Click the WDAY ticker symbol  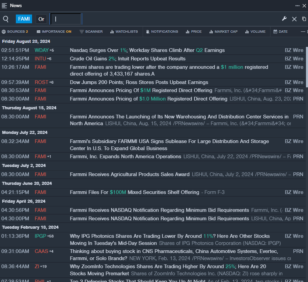pos(41,50)
